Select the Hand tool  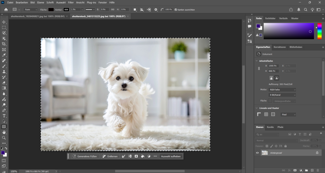click(x=4, y=132)
